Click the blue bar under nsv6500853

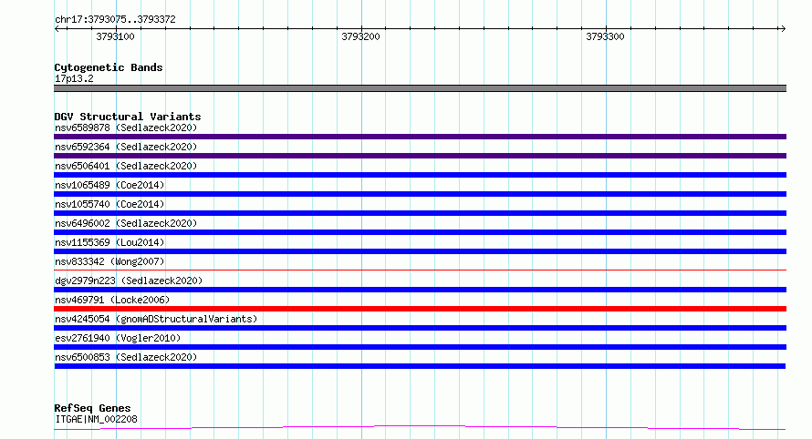tap(420, 366)
